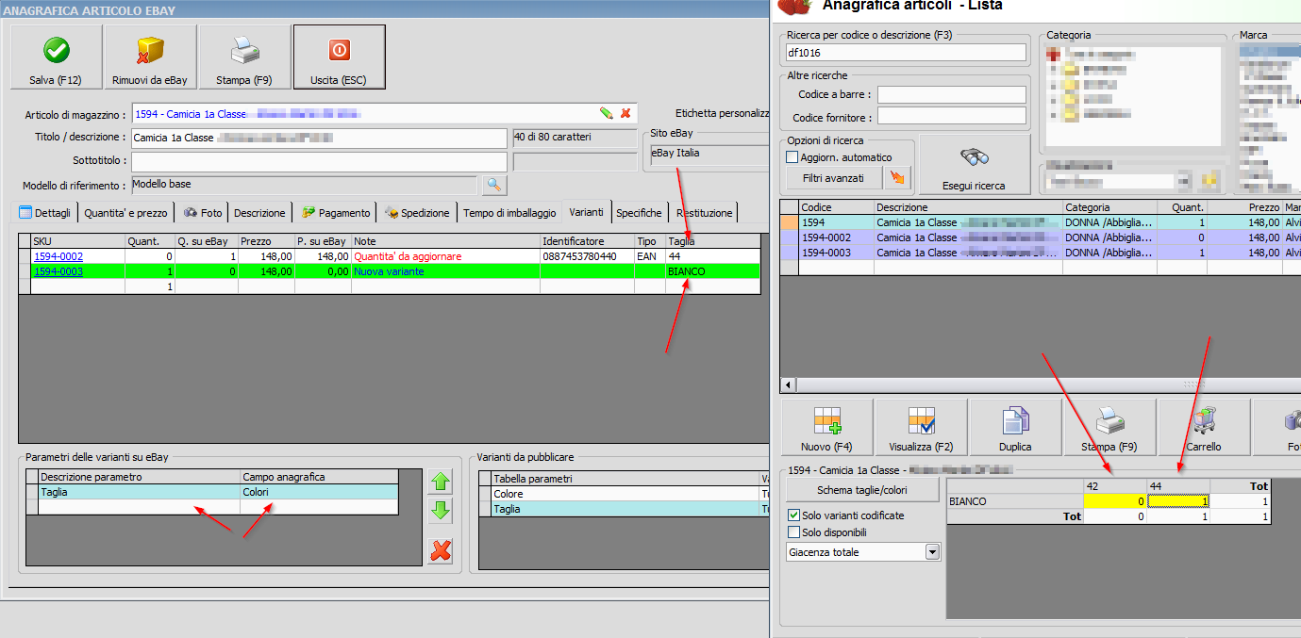
Task: Click the Codice column header in article list
Action: pos(836,207)
